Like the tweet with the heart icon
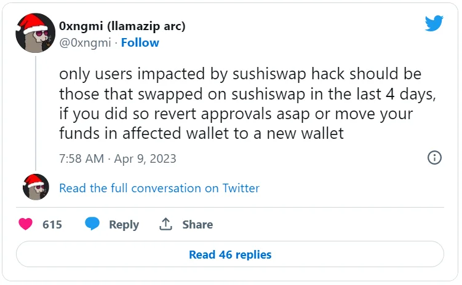462x285 pixels. (26, 224)
